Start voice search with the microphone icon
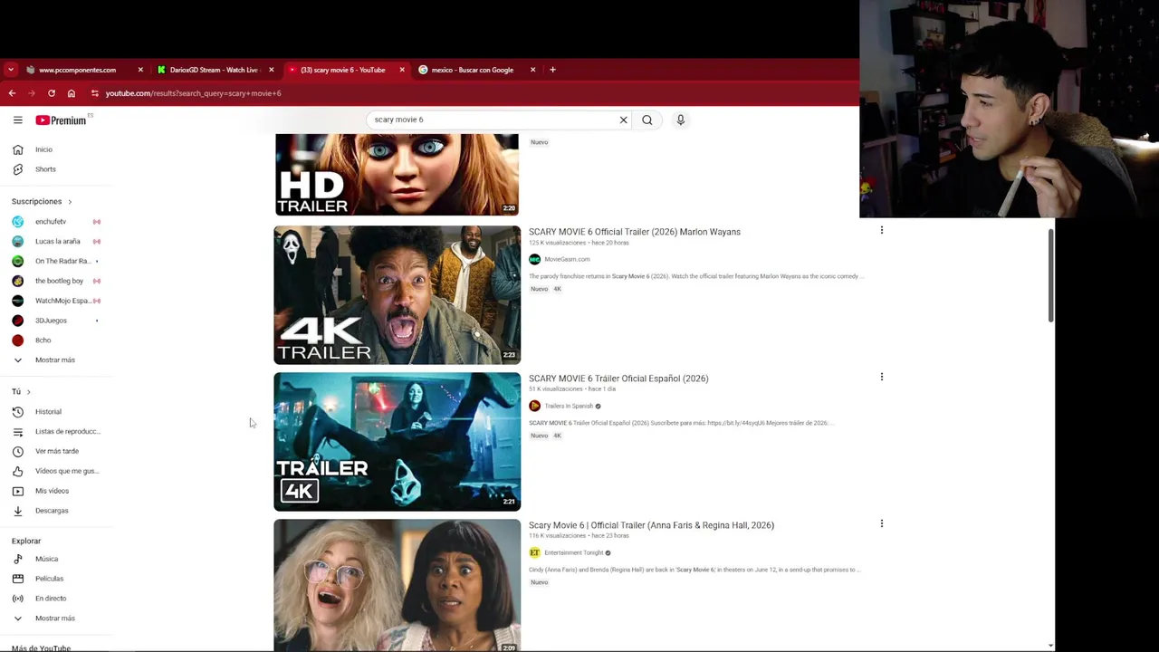Viewport: 1159px width, 652px height. (680, 120)
